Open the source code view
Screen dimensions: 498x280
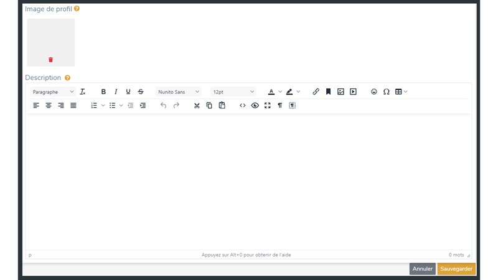pyautogui.click(x=242, y=105)
